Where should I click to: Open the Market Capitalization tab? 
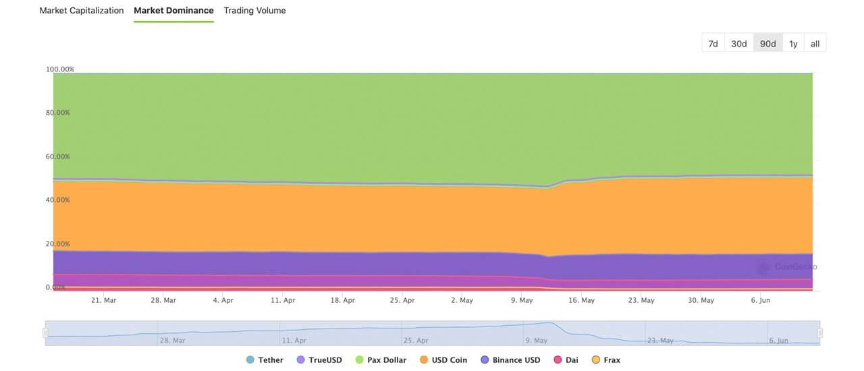[82, 11]
